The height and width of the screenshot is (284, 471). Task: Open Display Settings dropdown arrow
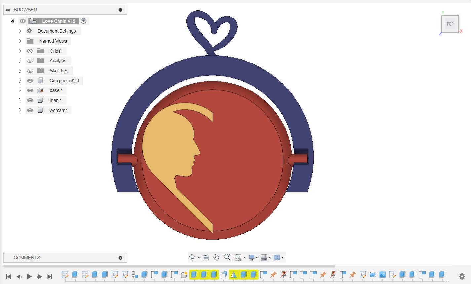(x=257, y=257)
